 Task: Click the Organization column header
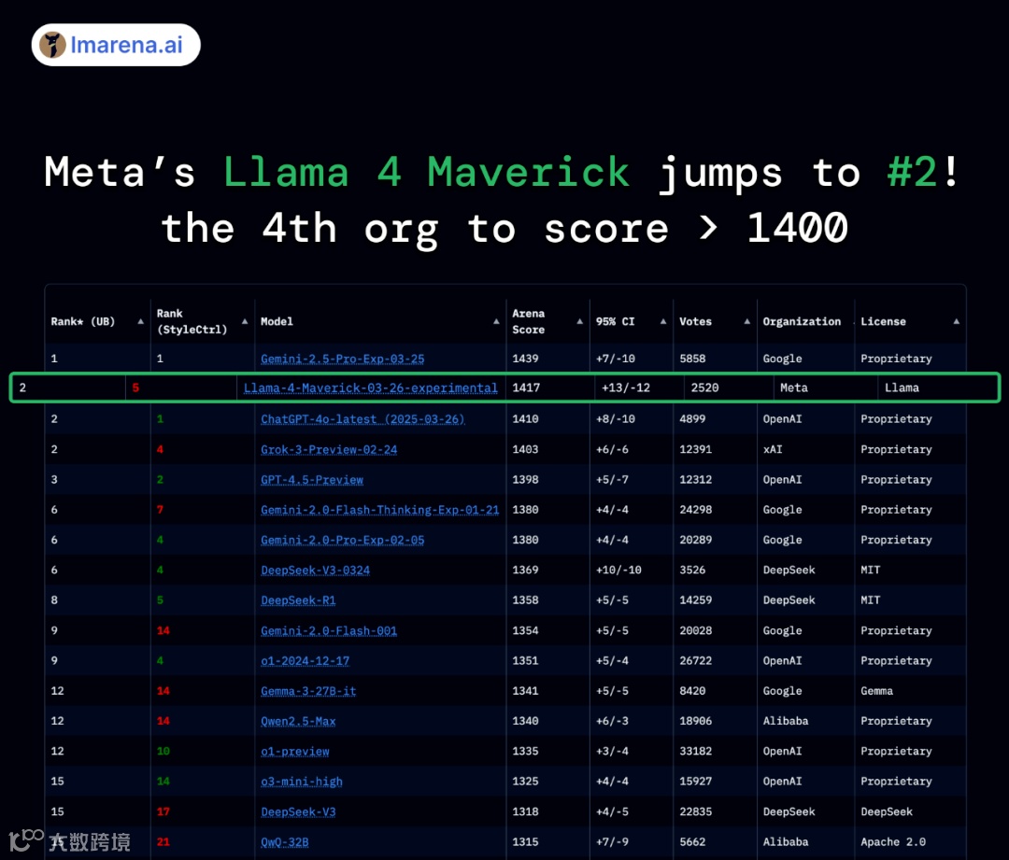click(x=802, y=321)
